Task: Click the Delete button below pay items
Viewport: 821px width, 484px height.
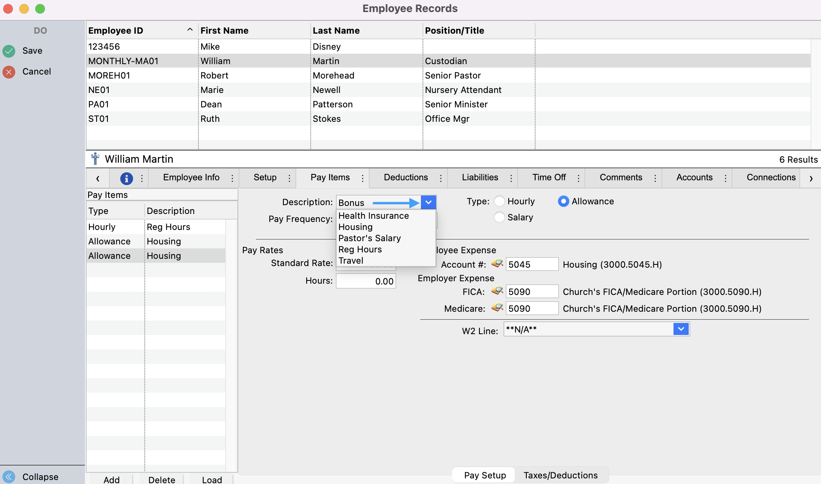Action: [162, 480]
